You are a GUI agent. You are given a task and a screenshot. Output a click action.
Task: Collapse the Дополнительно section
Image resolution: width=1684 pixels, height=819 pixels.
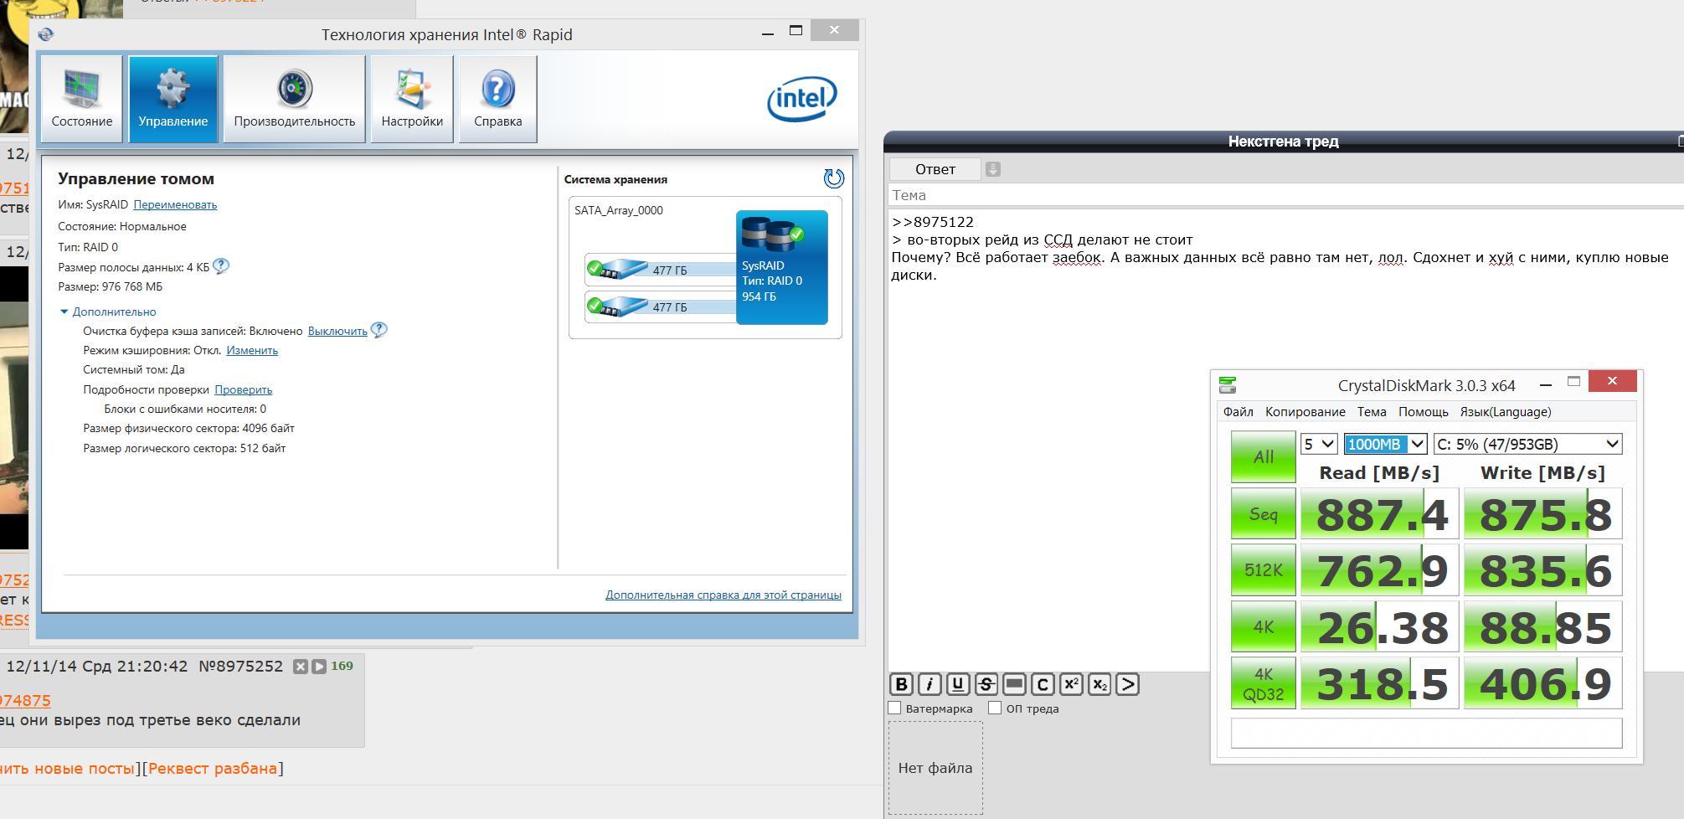(x=107, y=312)
